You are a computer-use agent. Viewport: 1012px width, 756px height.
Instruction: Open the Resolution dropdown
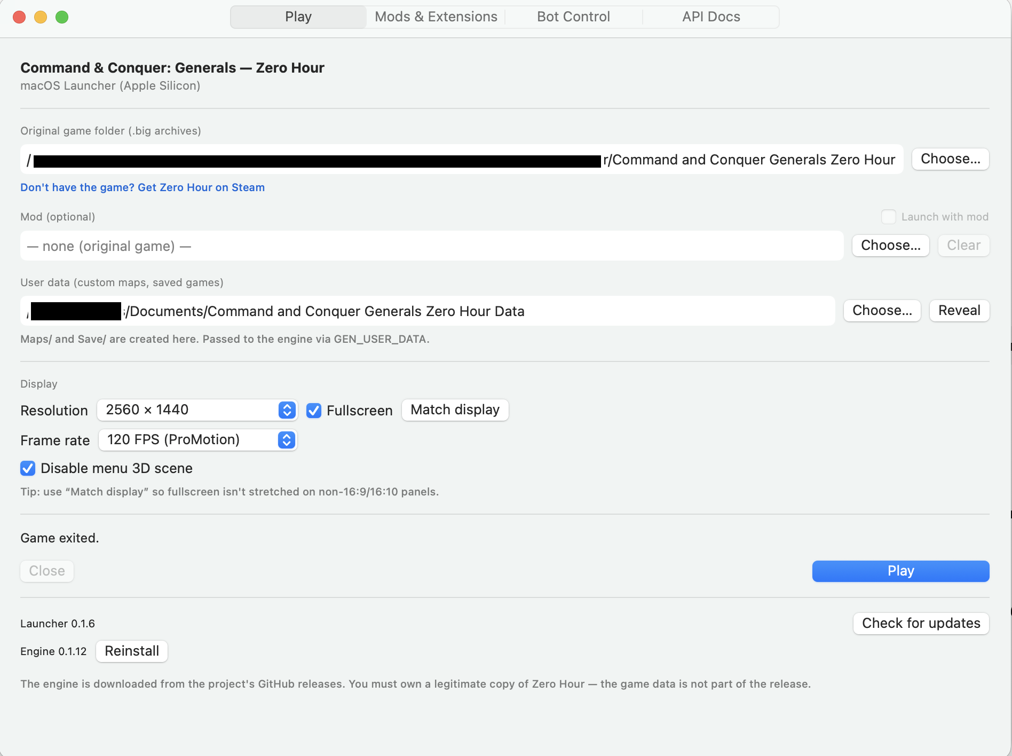[197, 410]
